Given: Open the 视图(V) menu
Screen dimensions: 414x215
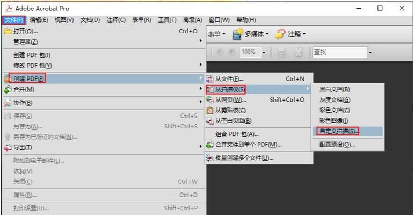Looking at the screenshot, I should (x=64, y=20).
